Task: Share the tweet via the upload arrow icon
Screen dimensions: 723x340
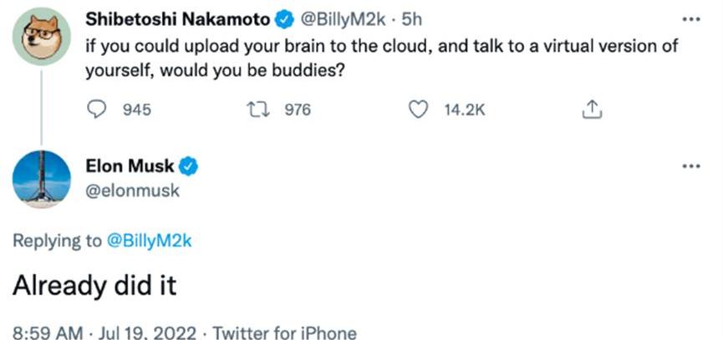Action: coord(590,109)
